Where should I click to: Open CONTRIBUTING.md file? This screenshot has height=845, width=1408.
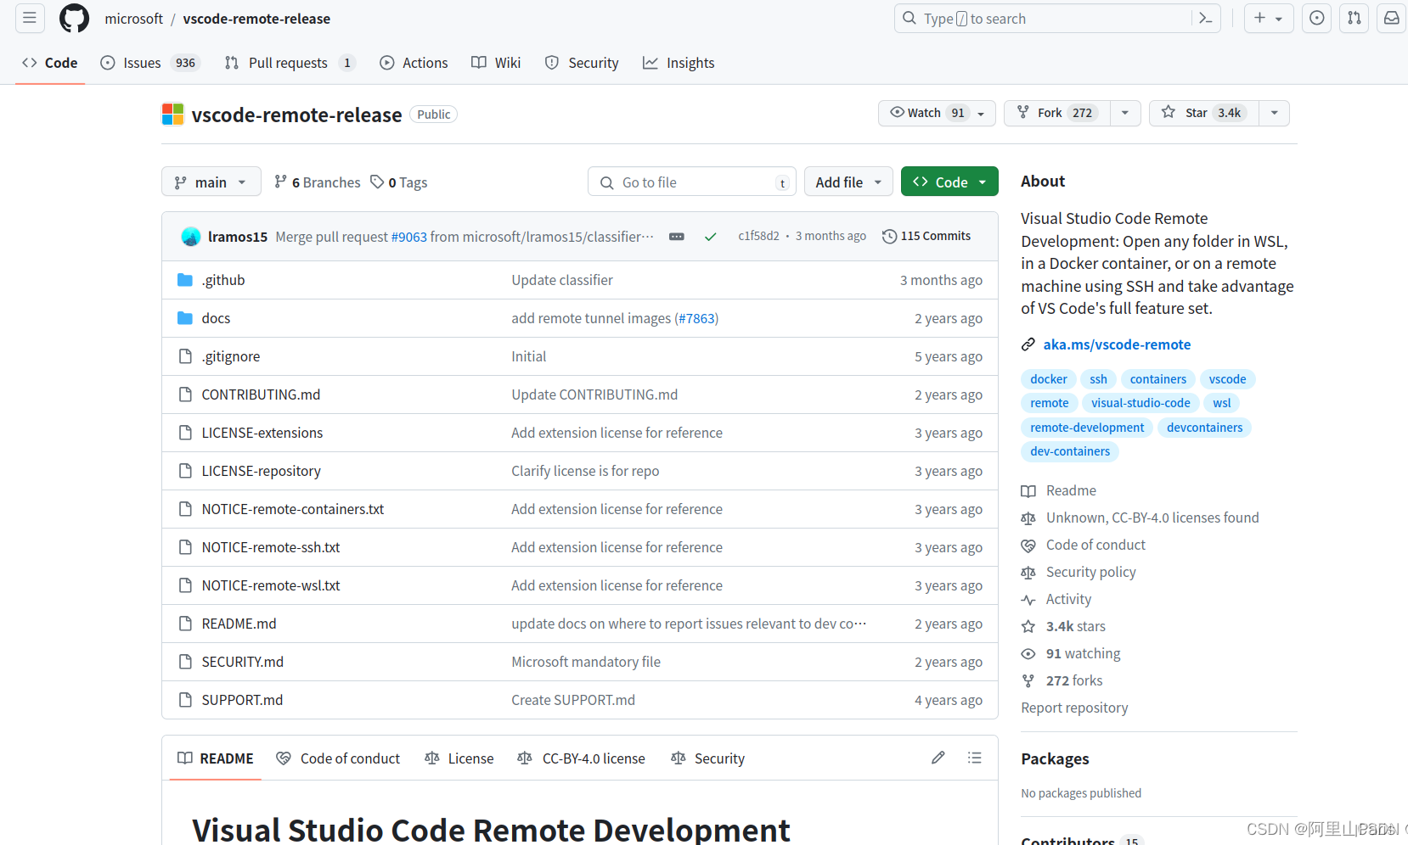coord(261,395)
